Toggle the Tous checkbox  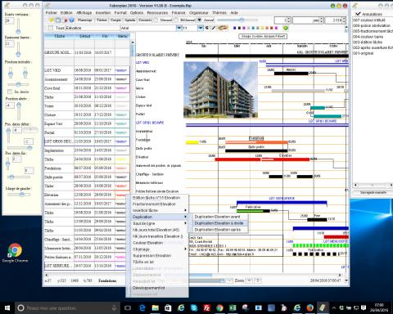(x=51, y=28)
